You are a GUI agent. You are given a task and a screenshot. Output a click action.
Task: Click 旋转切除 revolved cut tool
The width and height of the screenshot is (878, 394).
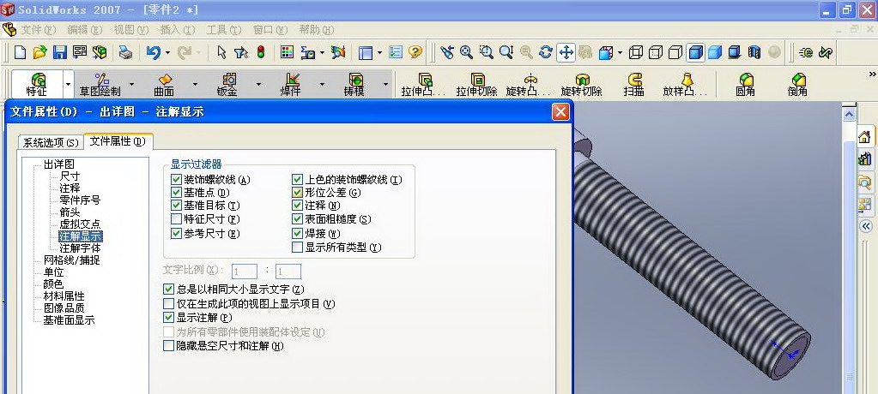[x=582, y=85]
